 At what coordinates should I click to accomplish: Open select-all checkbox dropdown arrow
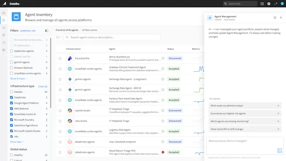(61, 37)
